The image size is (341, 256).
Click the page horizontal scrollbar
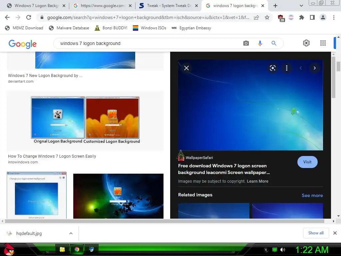pos(165,221)
